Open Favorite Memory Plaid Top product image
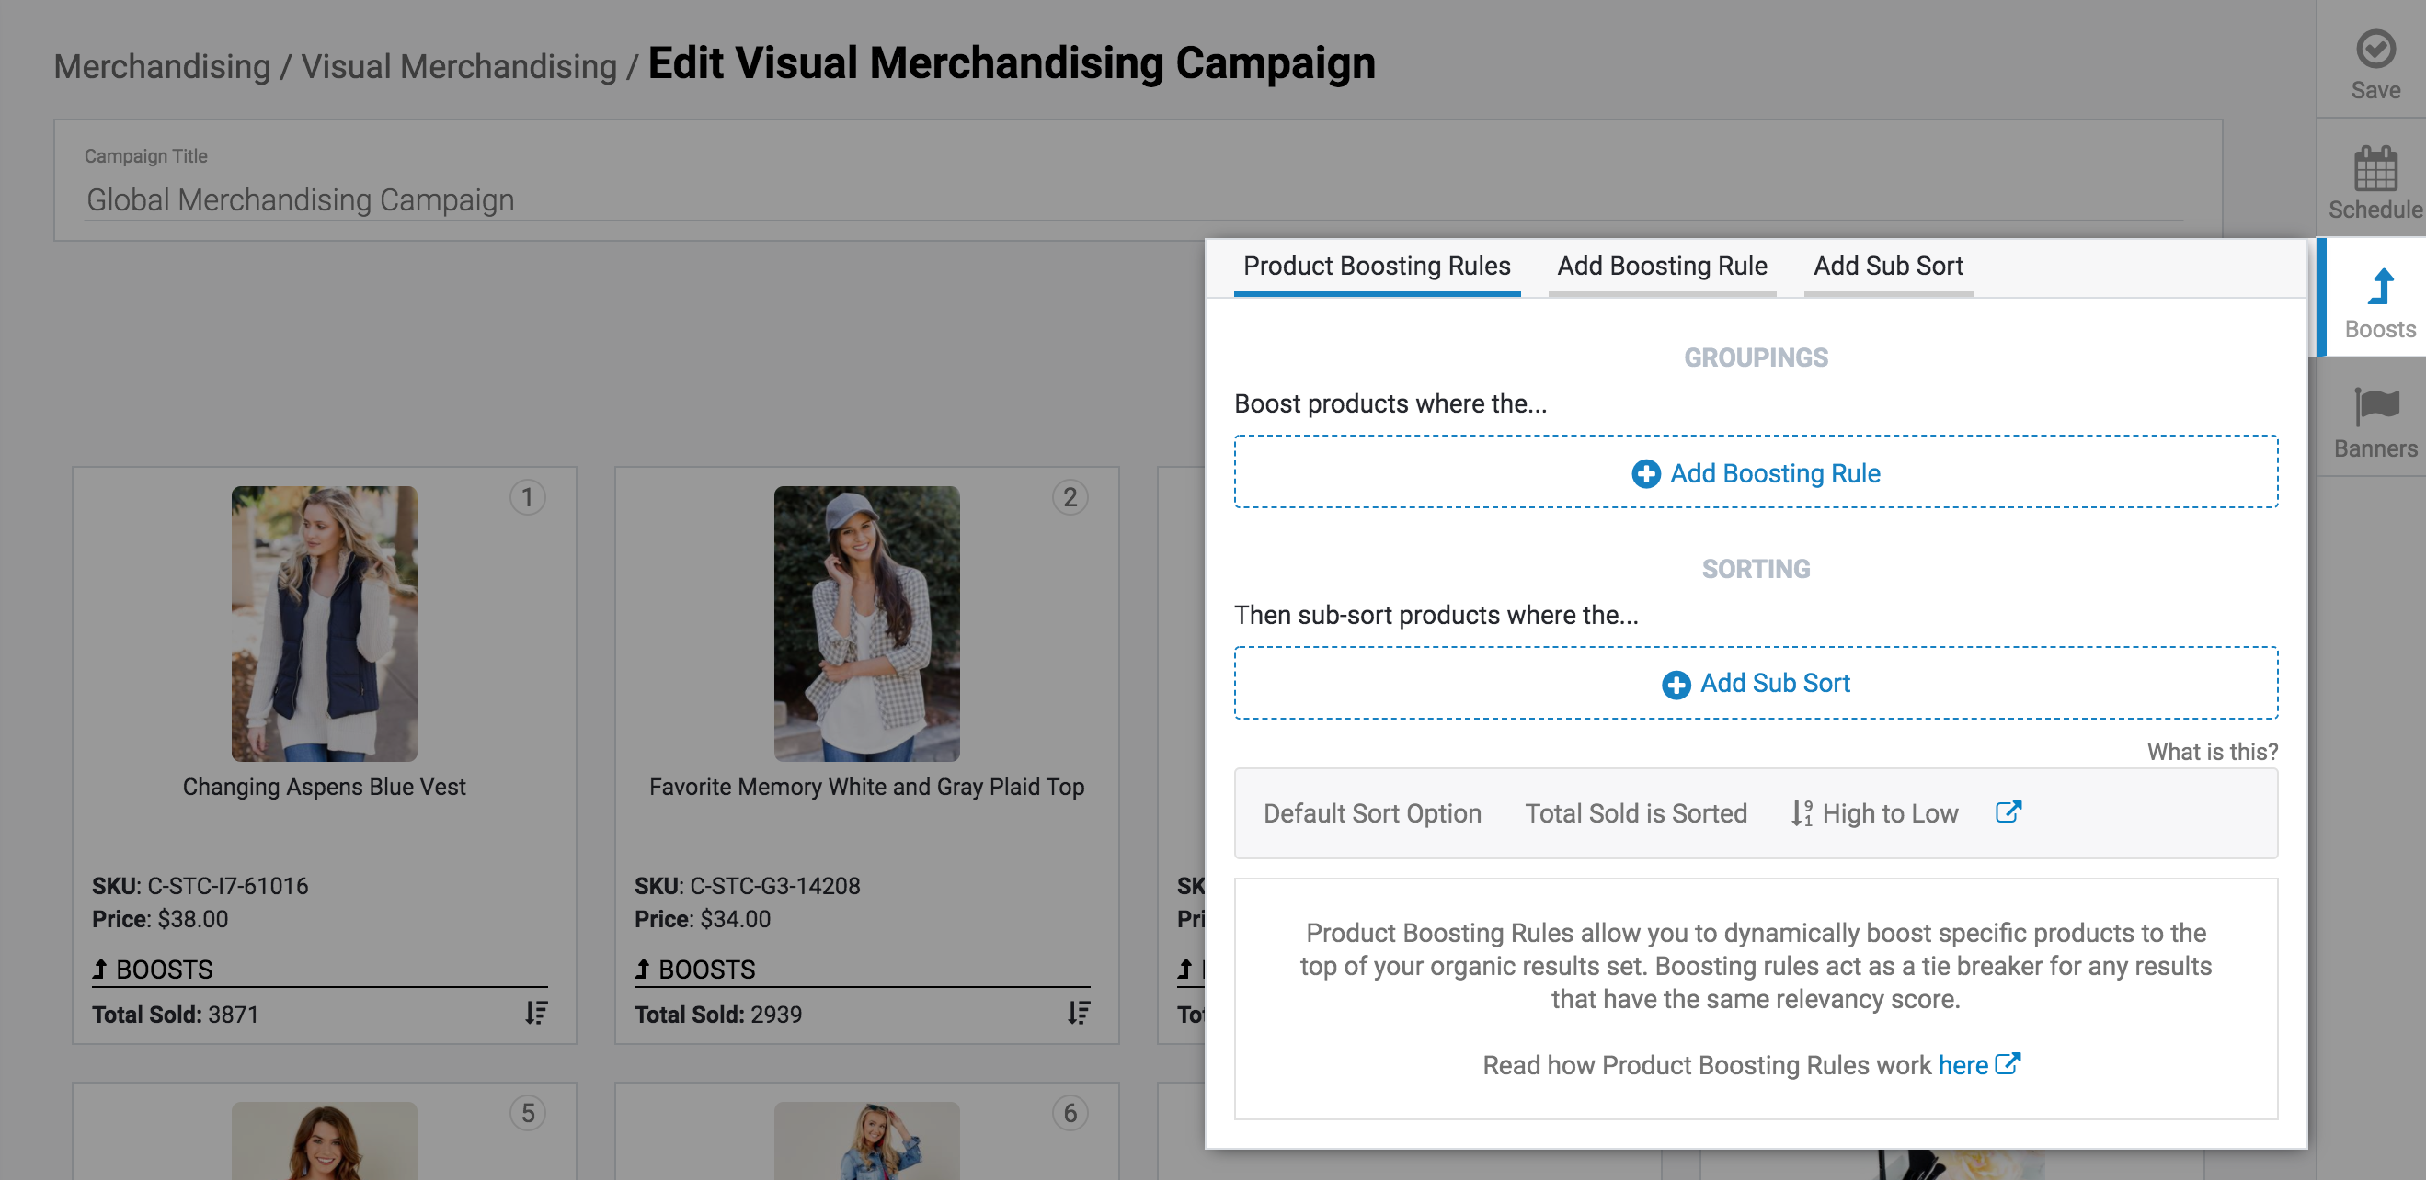The width and height of the screenshot is (2426, 1180). pyautogui.click(x=866, y=624)
